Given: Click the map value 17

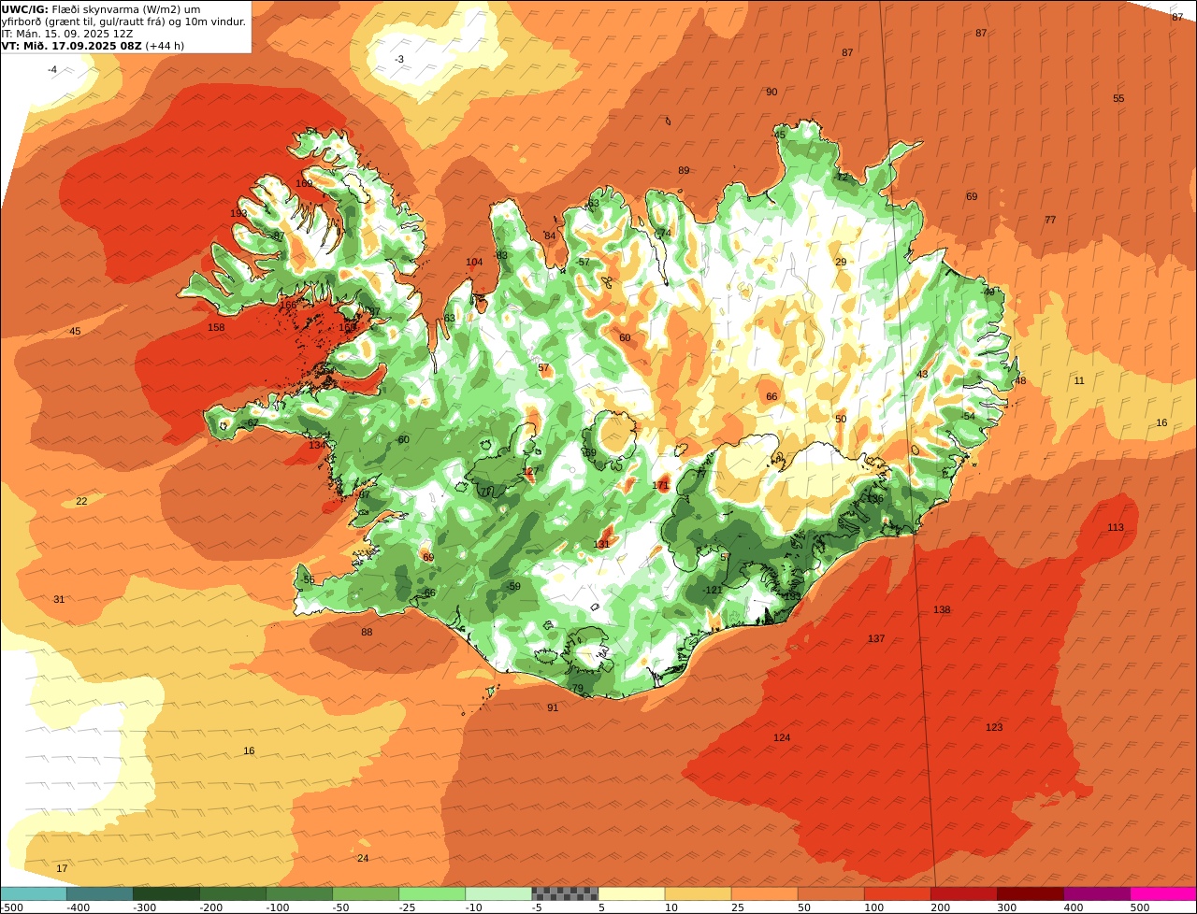Looking at the screenshot, I should [62, 868].
